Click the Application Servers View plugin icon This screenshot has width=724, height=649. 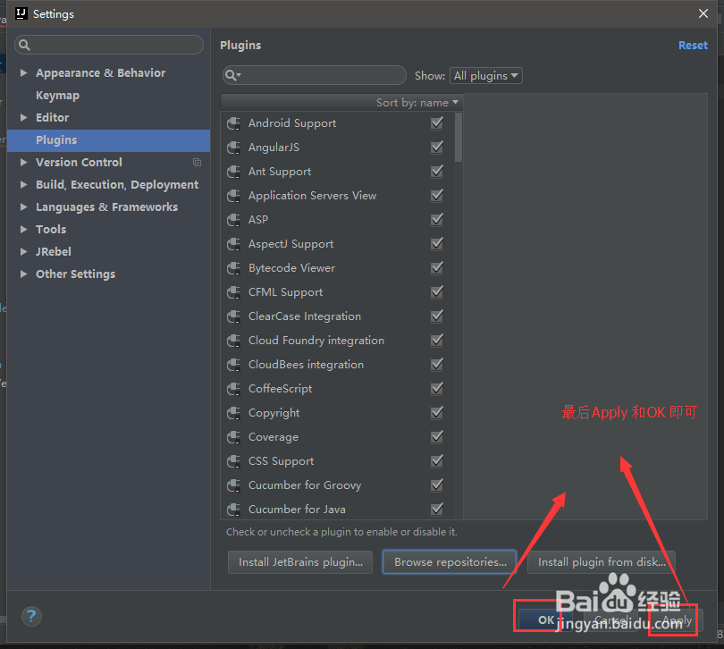pyautogui.click(x=233, y=196)
